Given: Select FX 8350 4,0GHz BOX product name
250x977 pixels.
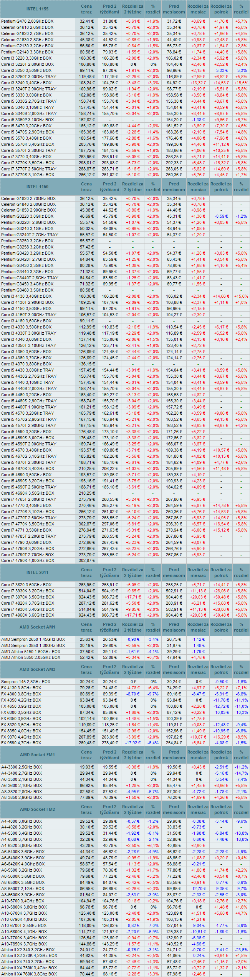Looking at the screenshot, I should pyautogui.click(x=21, y=731).
